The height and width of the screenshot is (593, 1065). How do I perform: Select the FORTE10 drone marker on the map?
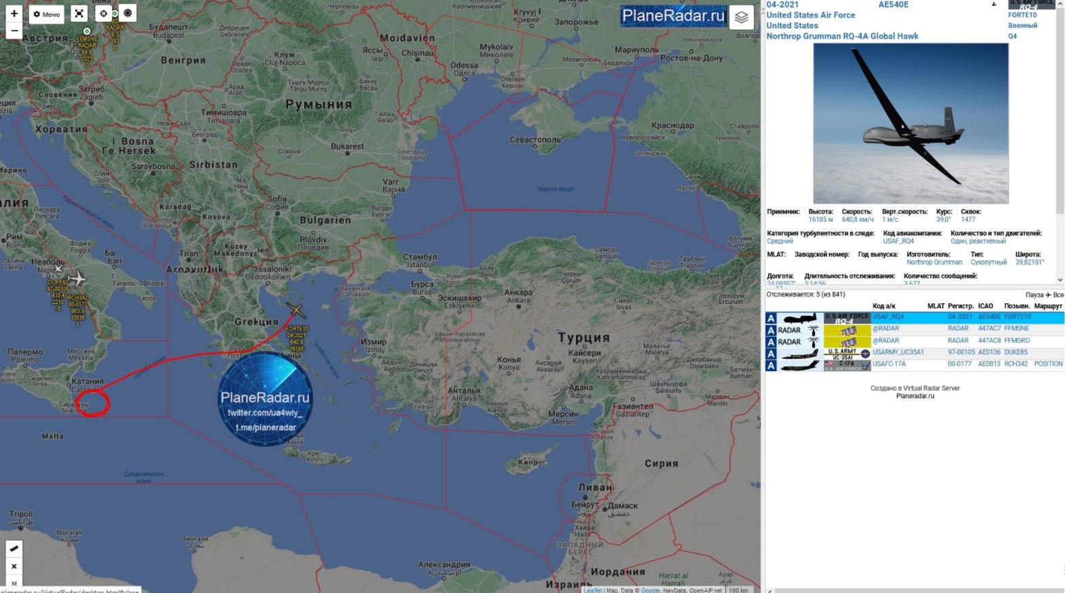(296, 311)
